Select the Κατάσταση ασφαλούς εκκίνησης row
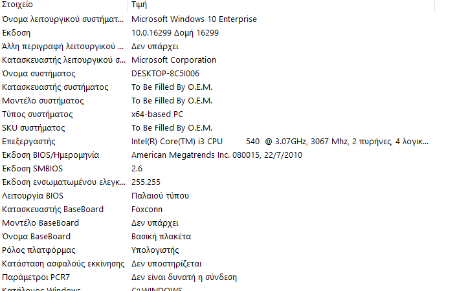 click(217, 264)
